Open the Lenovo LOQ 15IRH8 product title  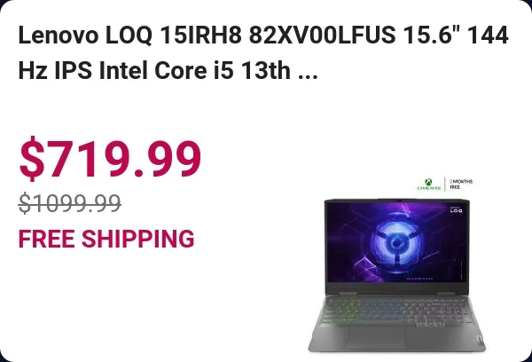coord(263,52)
